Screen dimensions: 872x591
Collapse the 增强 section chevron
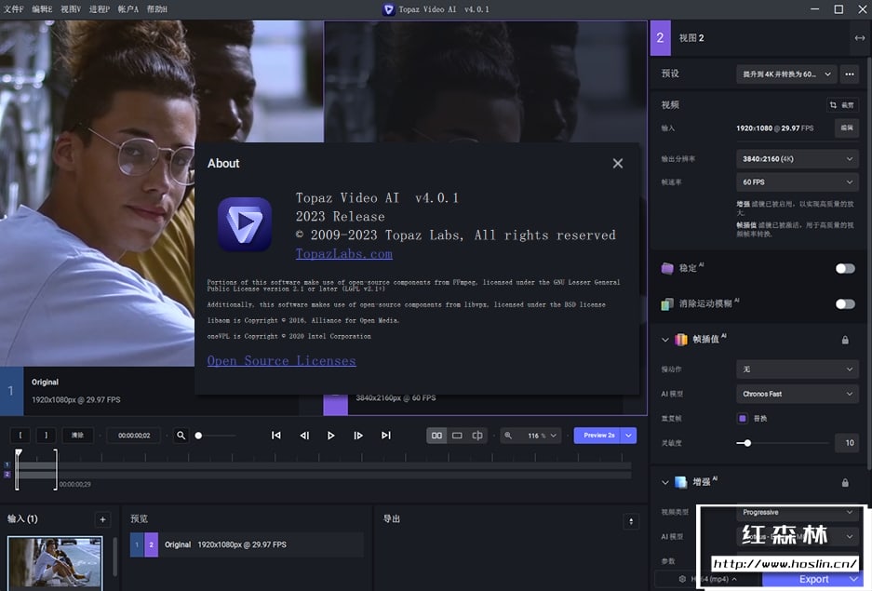(665, 483)
